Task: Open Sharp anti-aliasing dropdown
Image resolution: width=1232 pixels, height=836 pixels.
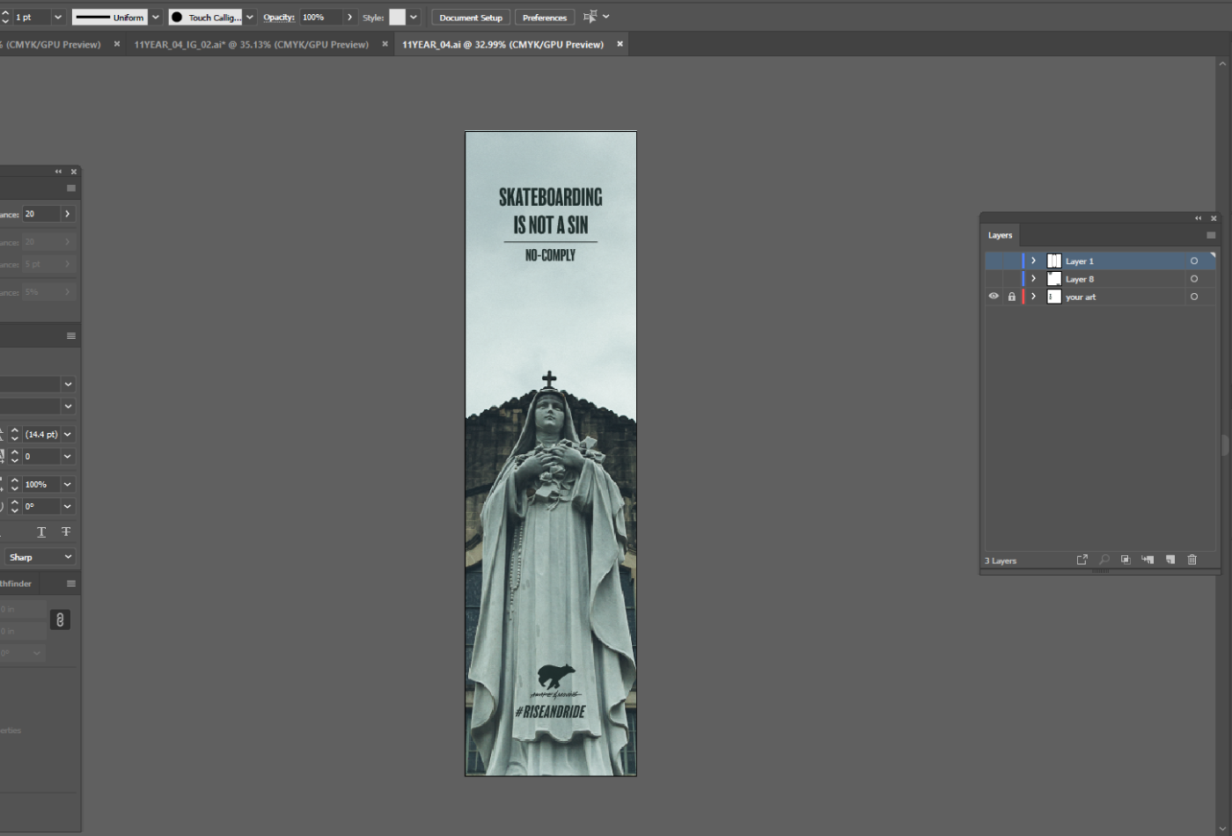Action: tap(40, 557)
